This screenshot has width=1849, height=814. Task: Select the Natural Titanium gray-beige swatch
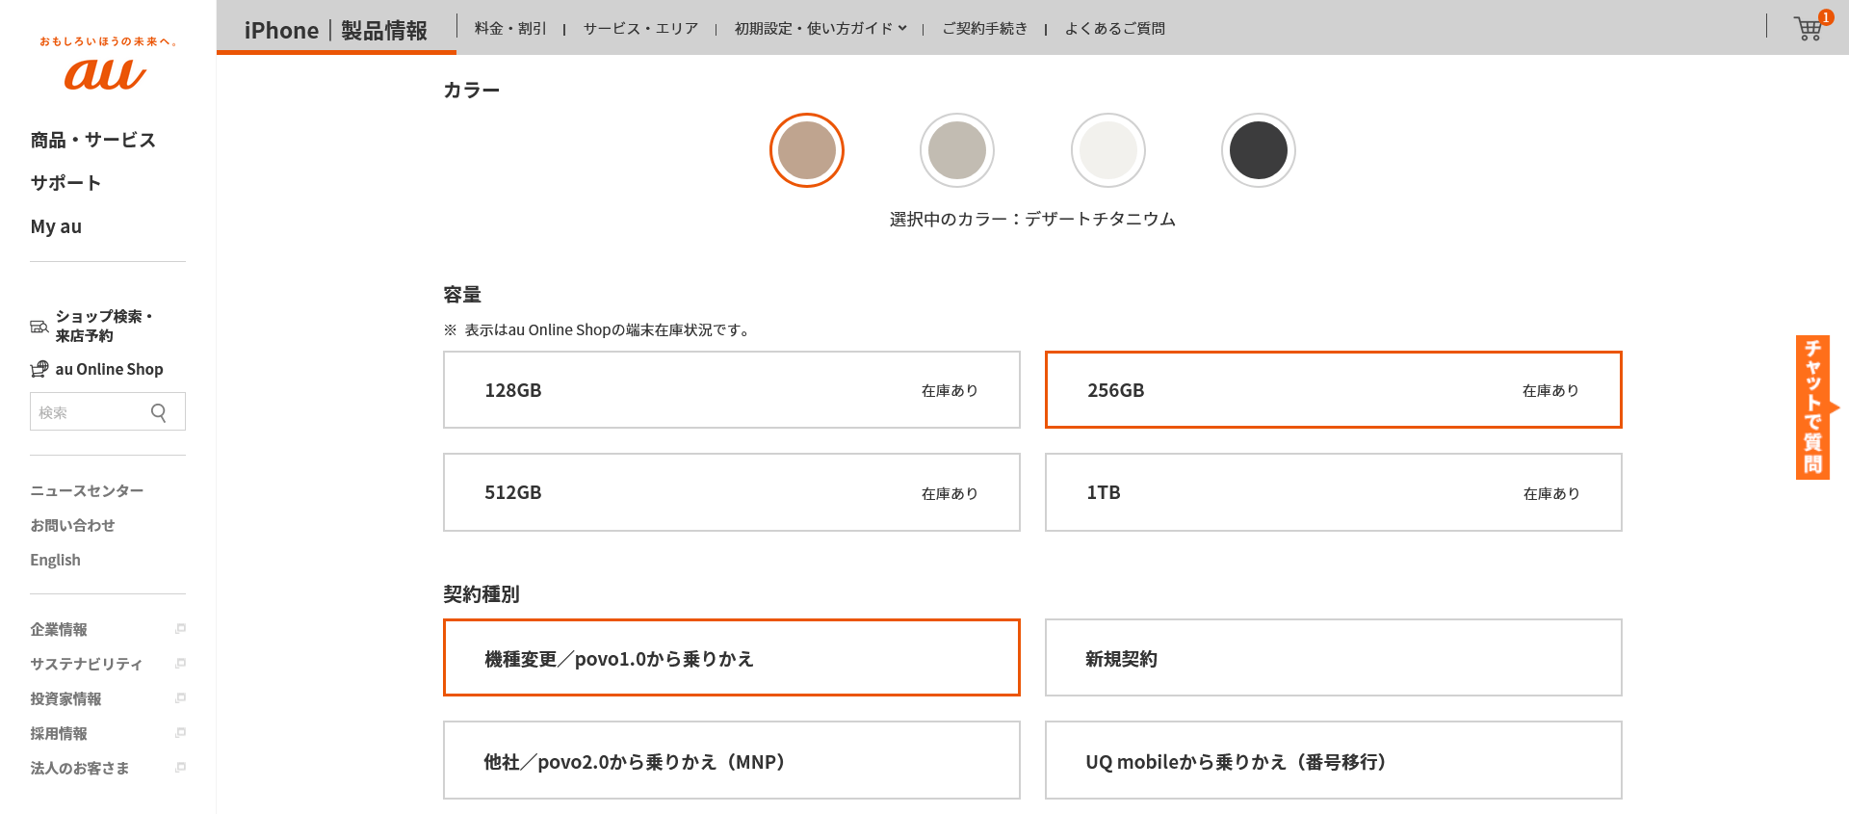tap(957, 150)
